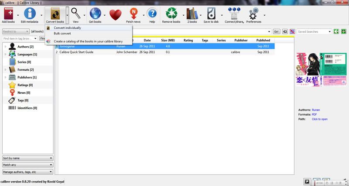Click the red heart donate icon
Image resolution: width=349 pixels, height=186 pixels.
tap(116, 15)
